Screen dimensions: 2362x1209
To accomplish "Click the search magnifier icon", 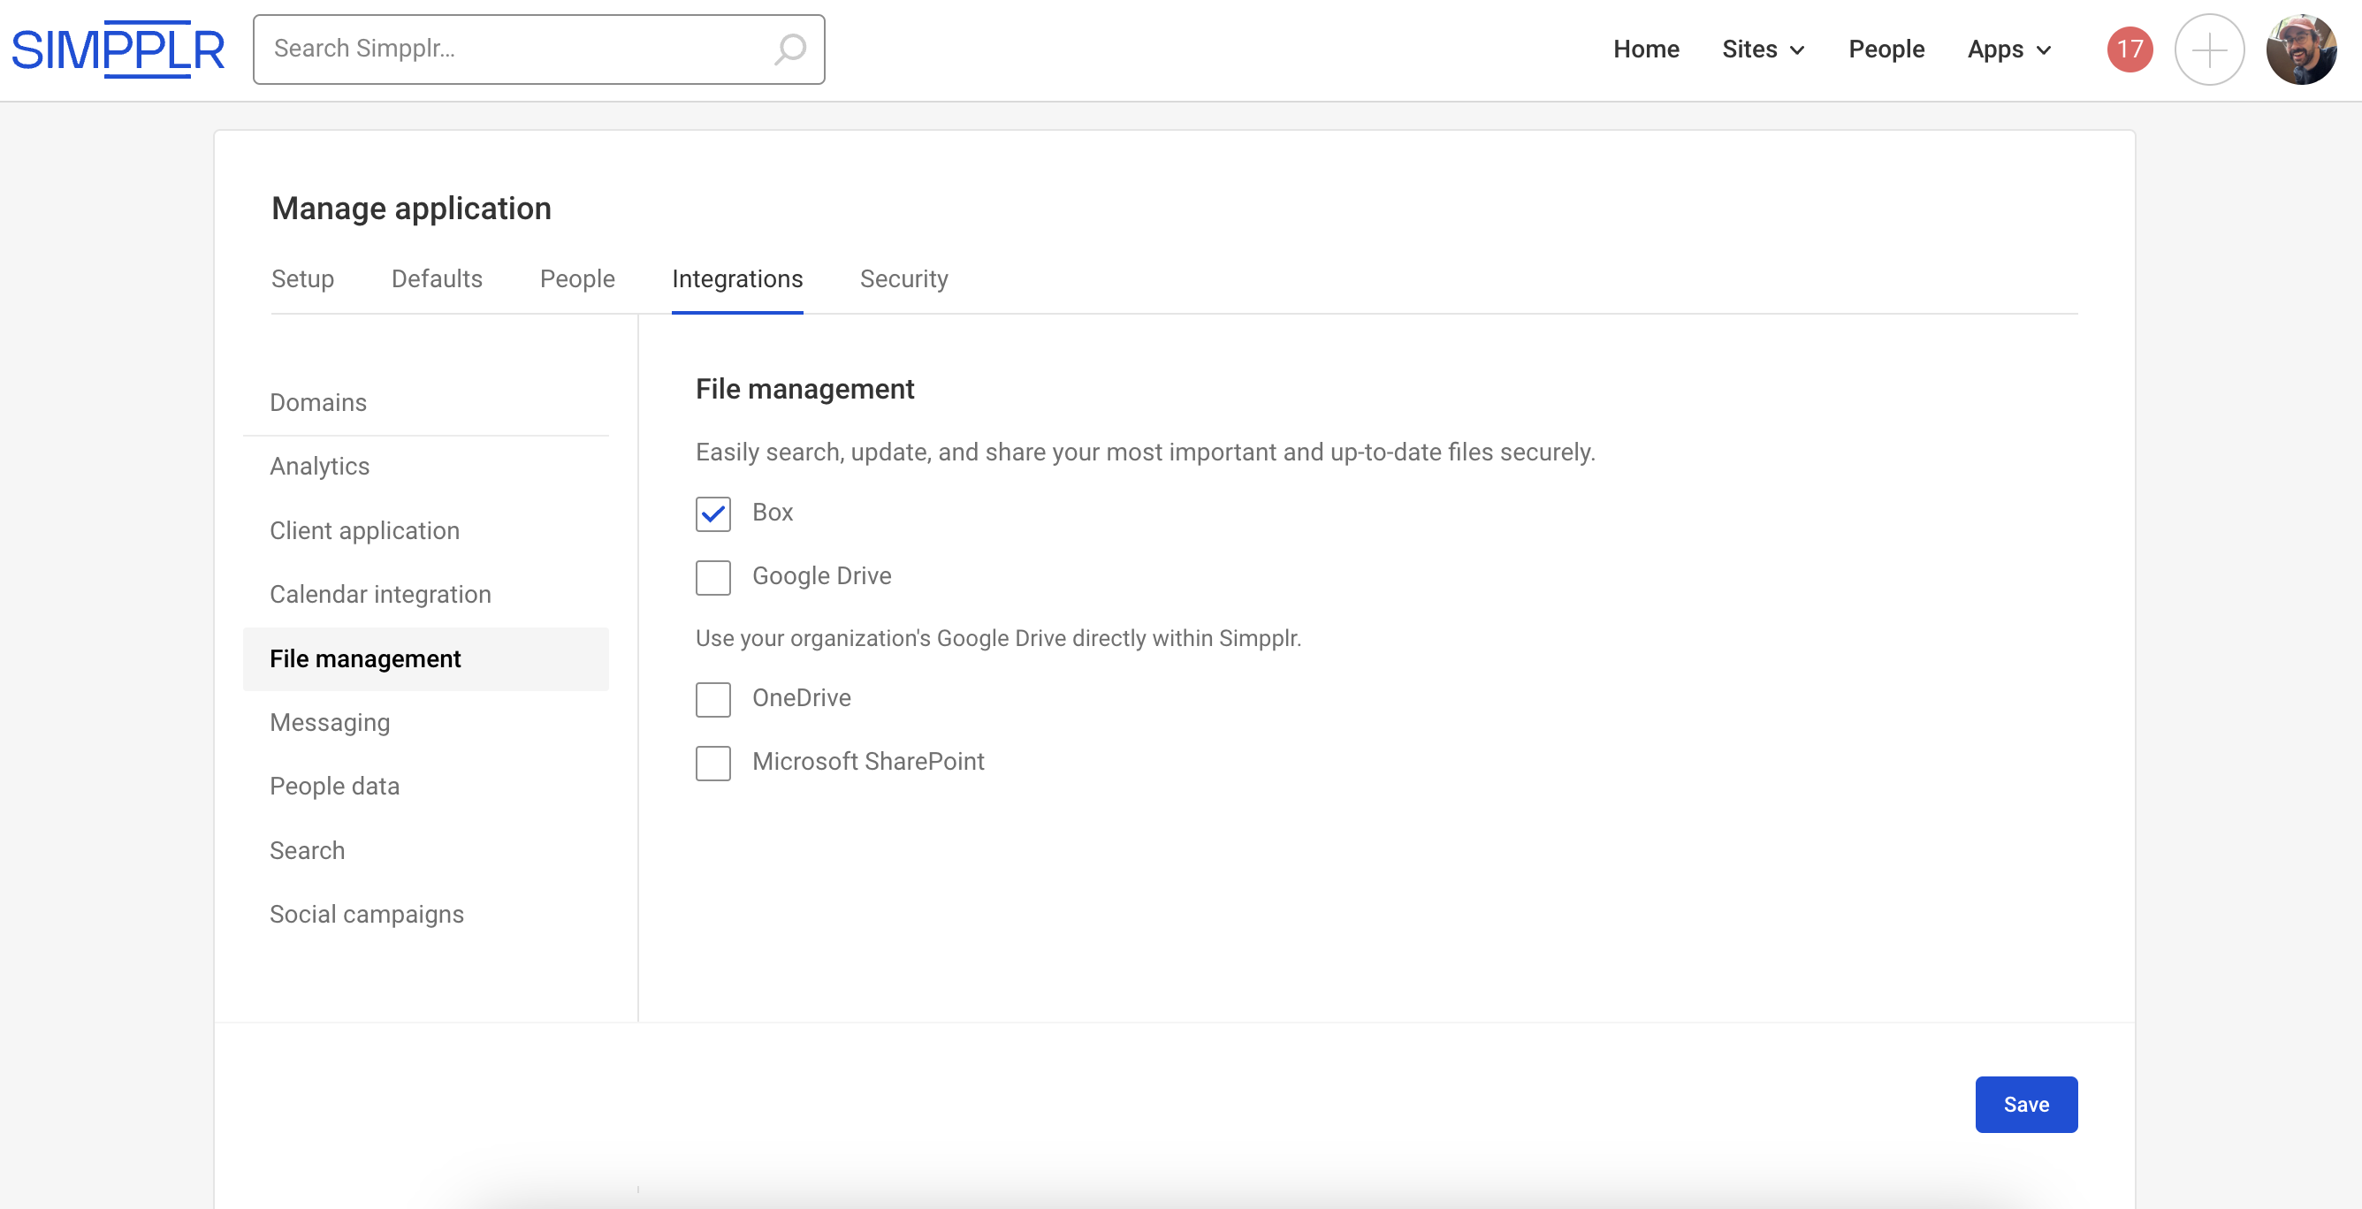I will pyautogui.click(x=789, y=49).
